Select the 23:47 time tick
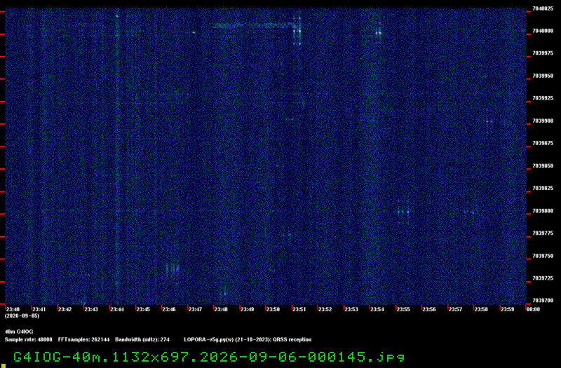 pyautogui.click(x=195, y=309)
